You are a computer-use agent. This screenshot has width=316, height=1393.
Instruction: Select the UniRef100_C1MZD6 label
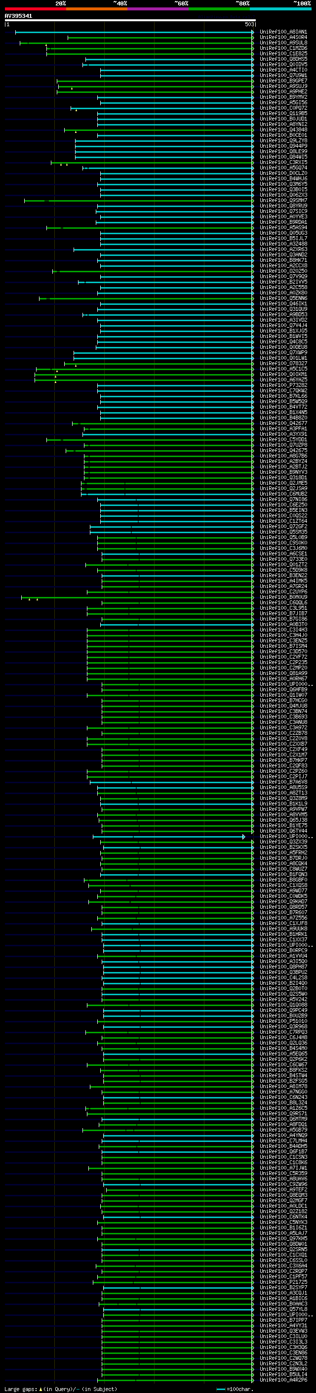(283, 48)
